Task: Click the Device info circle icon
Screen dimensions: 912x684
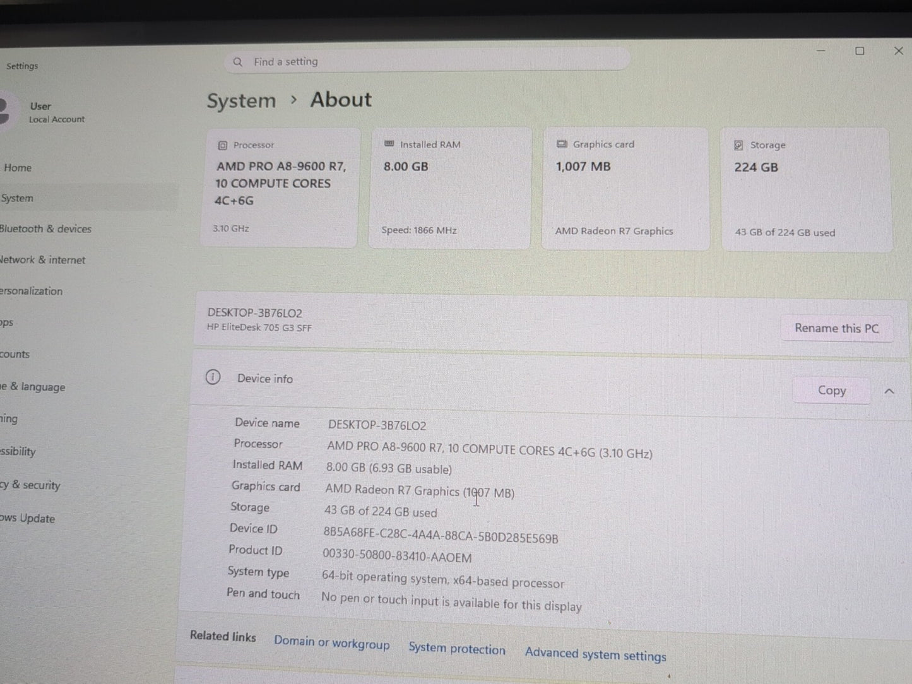Action: coord(213,377)
